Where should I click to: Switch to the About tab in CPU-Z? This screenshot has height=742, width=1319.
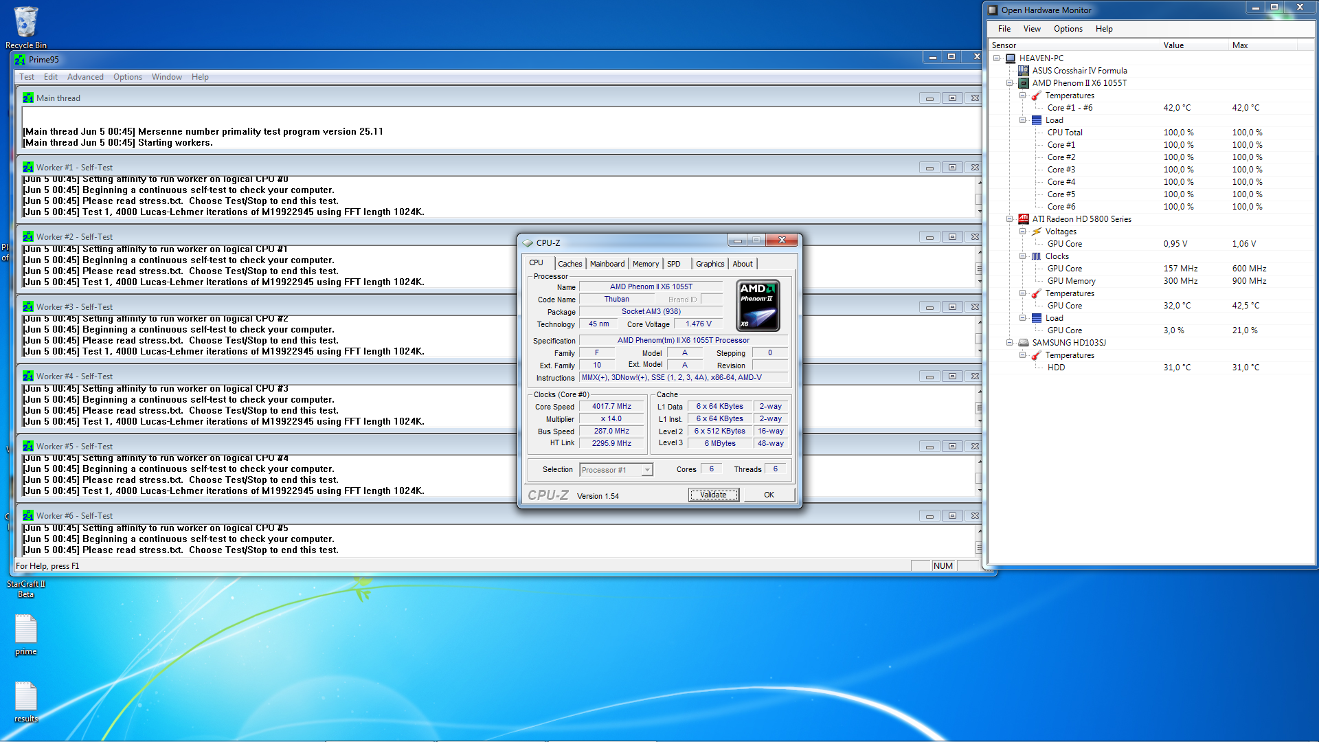point(743,264)
